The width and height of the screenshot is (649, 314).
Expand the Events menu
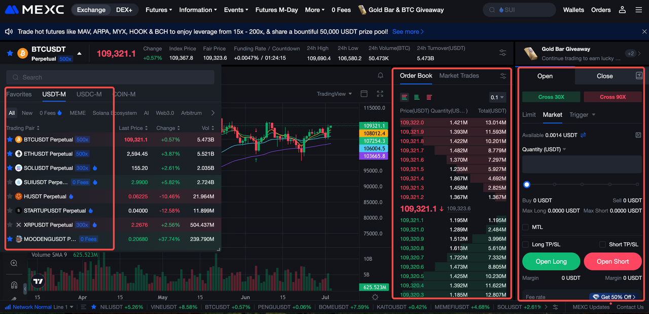[236, 10]
